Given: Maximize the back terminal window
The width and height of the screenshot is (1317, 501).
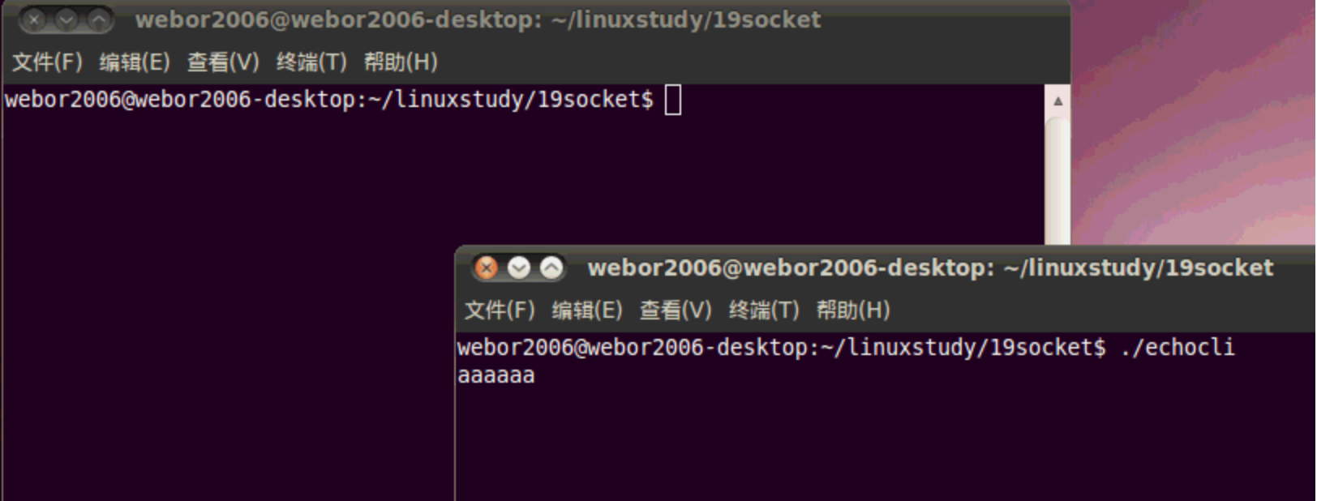Looking at the screenshot, I should pos(99,19).
